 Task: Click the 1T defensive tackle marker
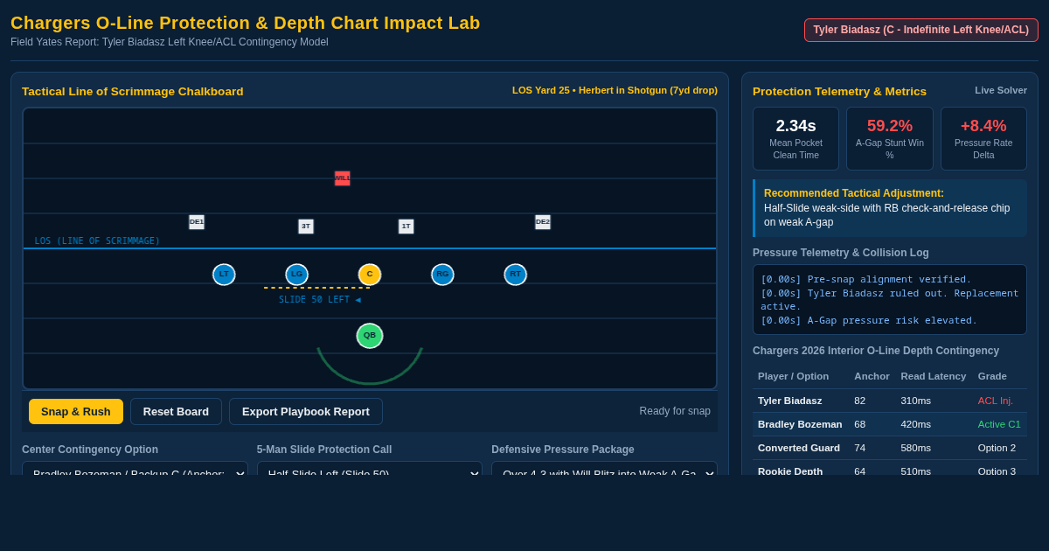pos(406,227)
